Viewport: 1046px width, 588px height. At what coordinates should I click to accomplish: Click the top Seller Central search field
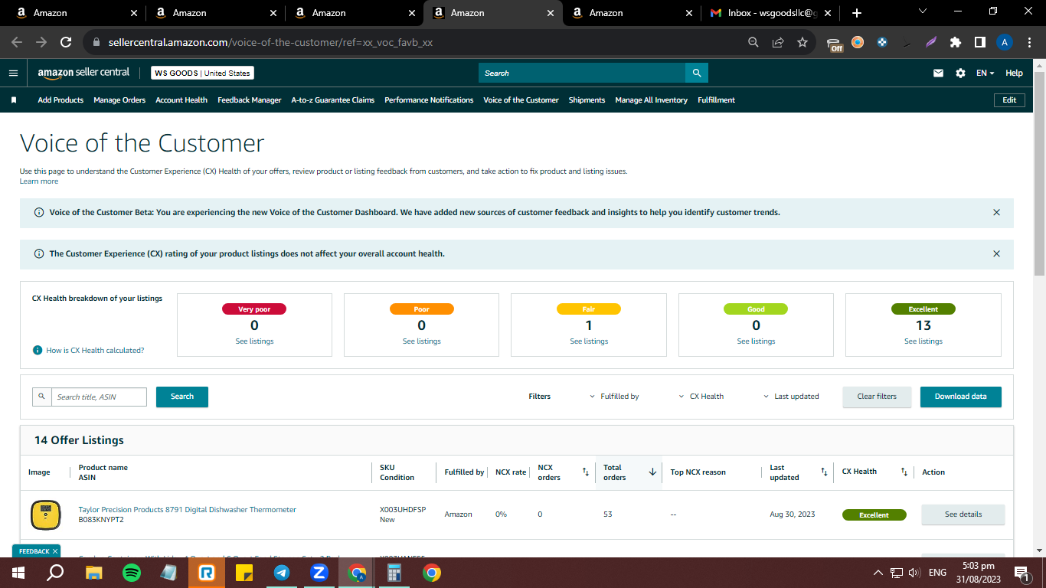pos(582,73)
